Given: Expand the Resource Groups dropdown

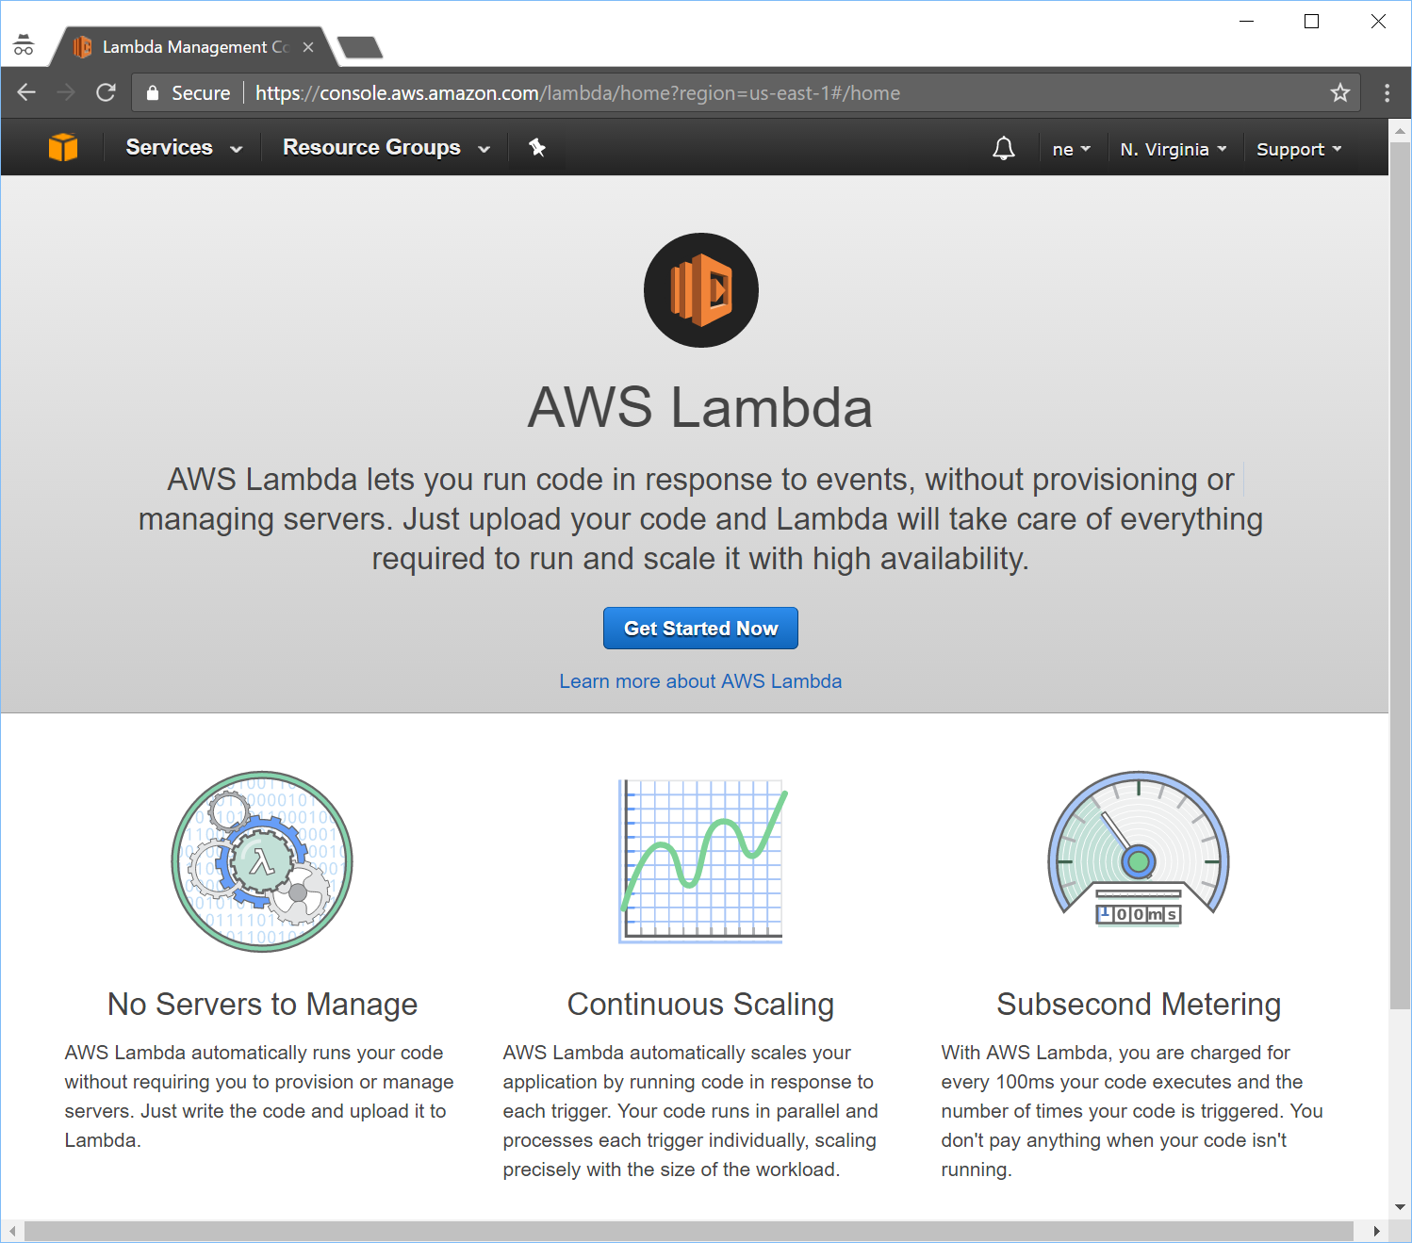Looking at the screenshot, I should point(386,148).
